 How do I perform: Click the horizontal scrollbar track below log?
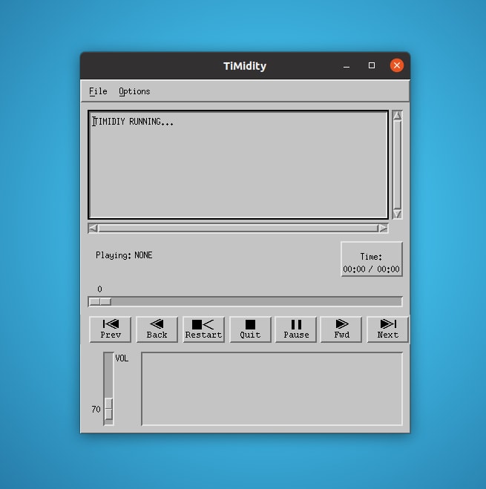[x=238, y=229]
